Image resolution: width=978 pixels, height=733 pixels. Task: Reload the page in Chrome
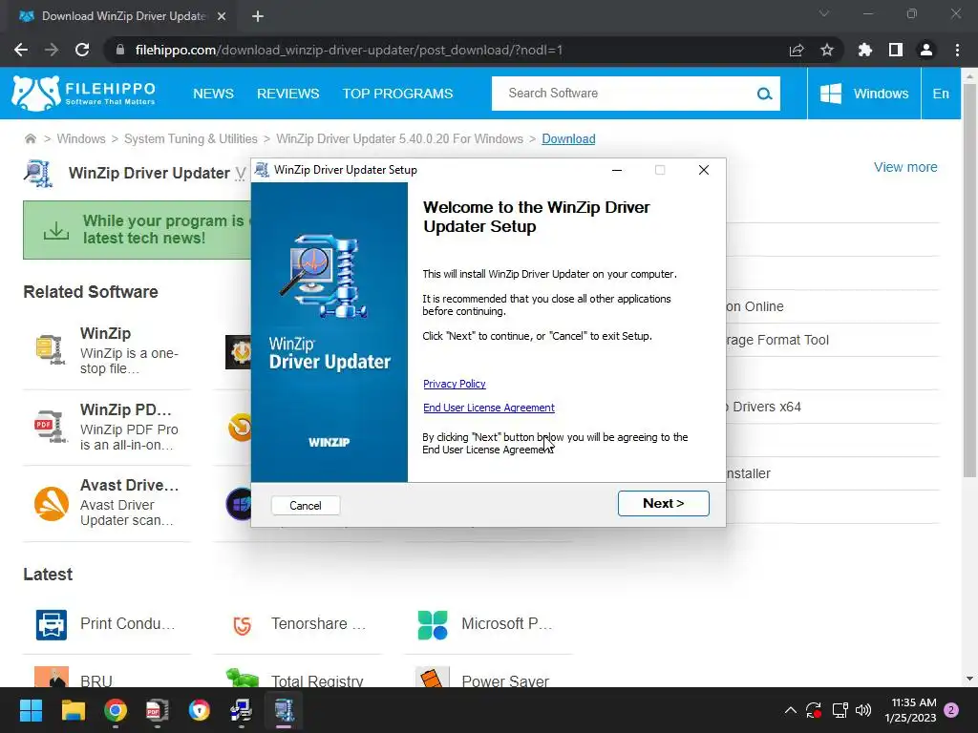[82, 50]
